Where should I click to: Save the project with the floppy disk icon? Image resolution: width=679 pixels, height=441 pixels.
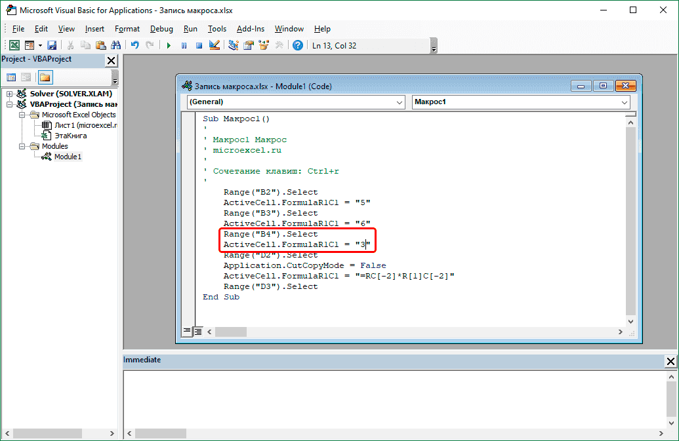(x=52, y=45)
